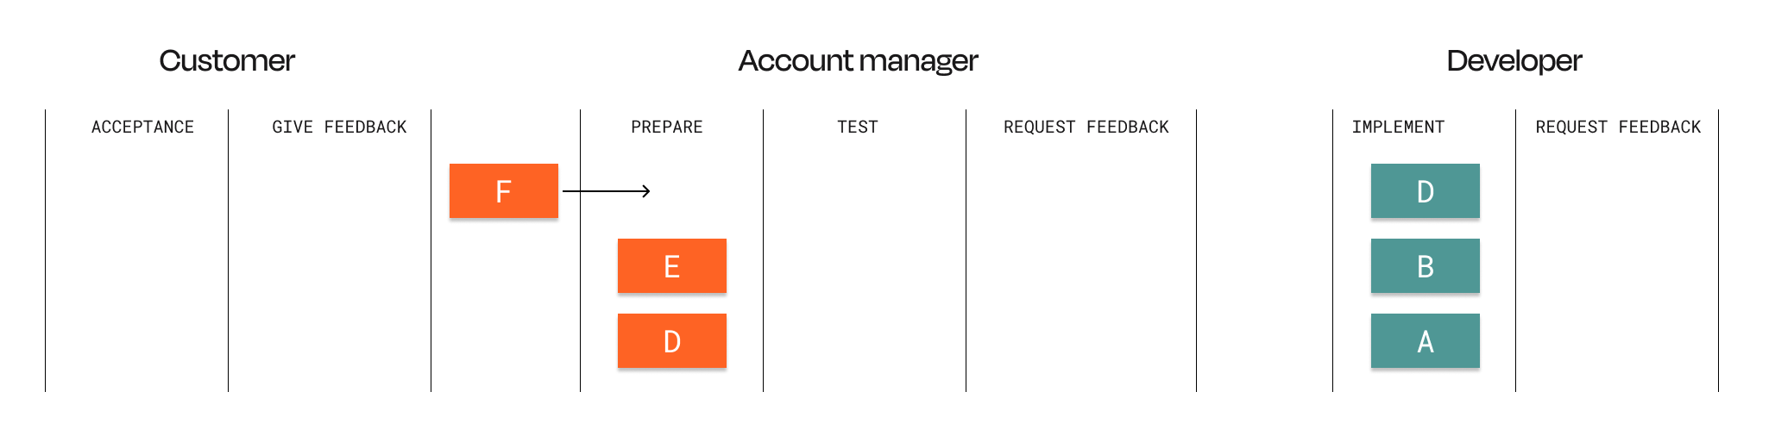Click the PREPARE column header
1775x423 pixels.
pyautogui.click(x=666, y=127)
